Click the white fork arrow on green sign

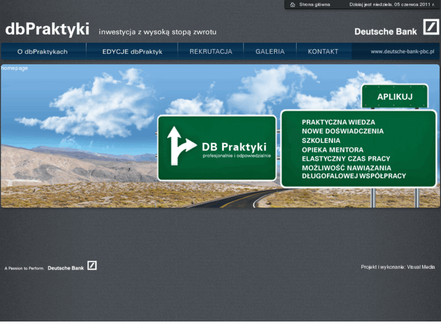coord(181,146)
